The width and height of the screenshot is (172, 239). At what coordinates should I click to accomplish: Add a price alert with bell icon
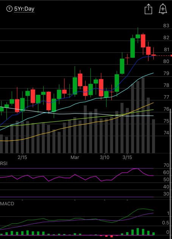(163, 9)
